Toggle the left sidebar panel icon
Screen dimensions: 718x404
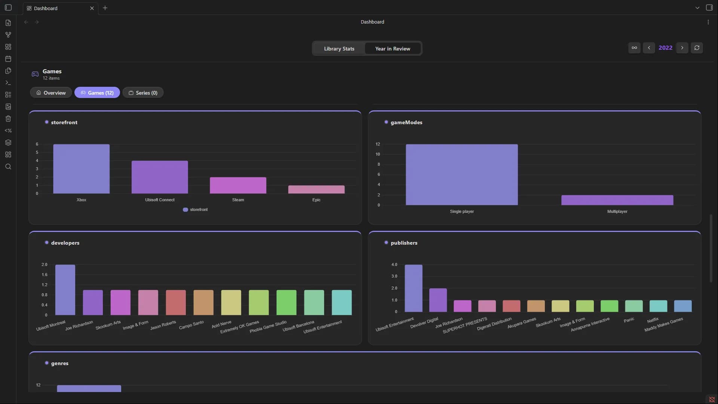[x=8, y=7]
